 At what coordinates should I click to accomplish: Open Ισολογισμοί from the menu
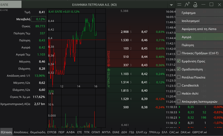(199, 21)
